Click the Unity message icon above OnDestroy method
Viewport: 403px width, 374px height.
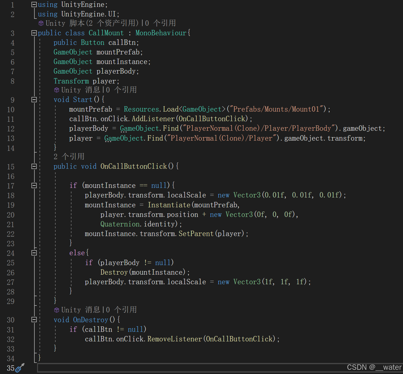click(x=57, y=310)
